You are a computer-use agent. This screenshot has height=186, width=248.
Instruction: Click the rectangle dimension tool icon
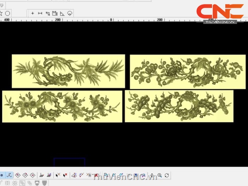[x=55, y=13]
